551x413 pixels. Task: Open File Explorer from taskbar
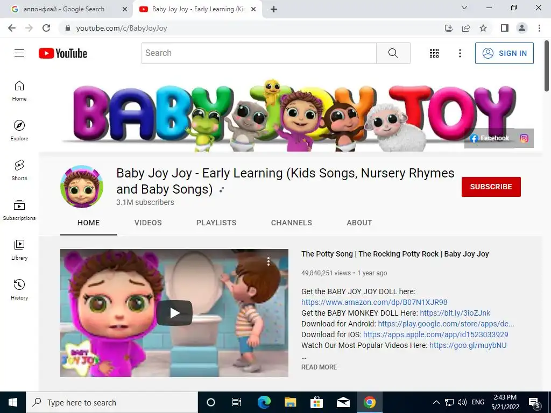[290, 402]
